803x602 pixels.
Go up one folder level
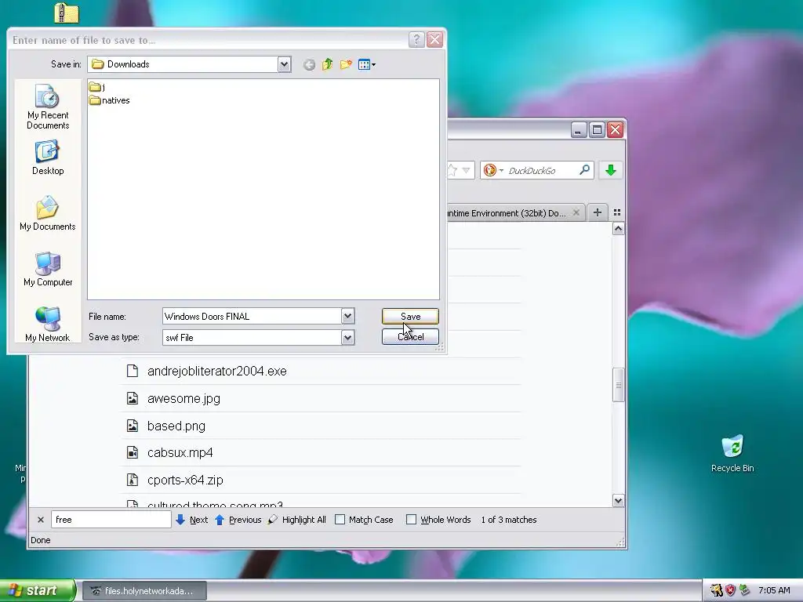327,64
